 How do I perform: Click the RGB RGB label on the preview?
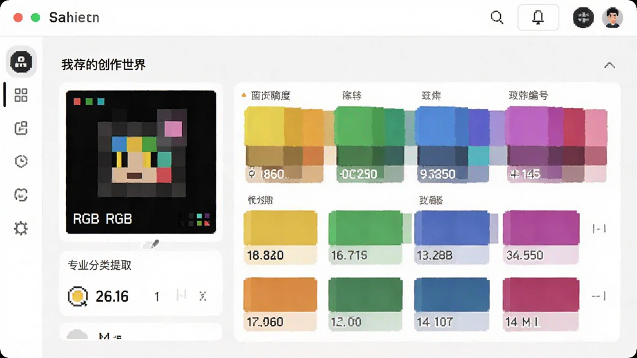tap(103, 219)
